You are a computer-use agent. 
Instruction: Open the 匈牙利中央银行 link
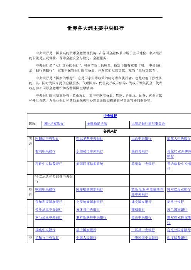point(88,210)
